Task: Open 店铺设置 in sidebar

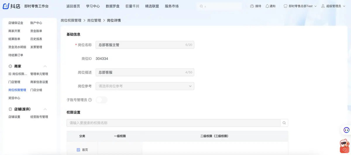Action: coord(14,117)
